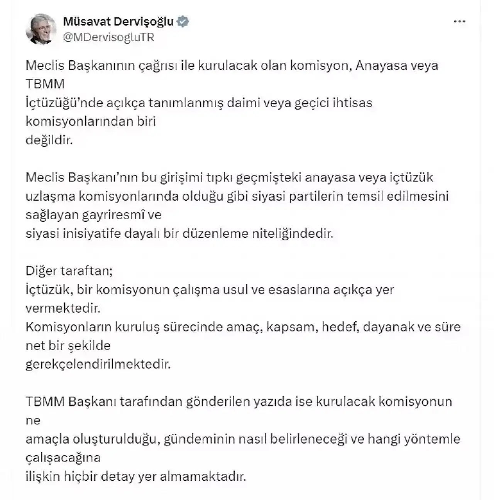Click the phrase "Diğer taraftan;"

(x=69, y=271)
